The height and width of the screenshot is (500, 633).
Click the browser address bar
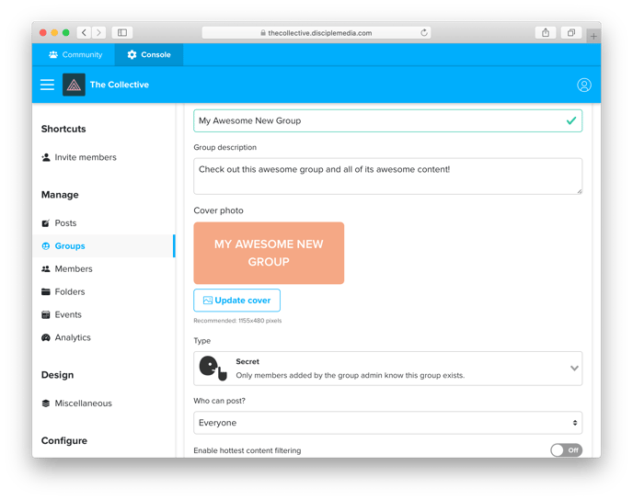click(x=316, y=33)
